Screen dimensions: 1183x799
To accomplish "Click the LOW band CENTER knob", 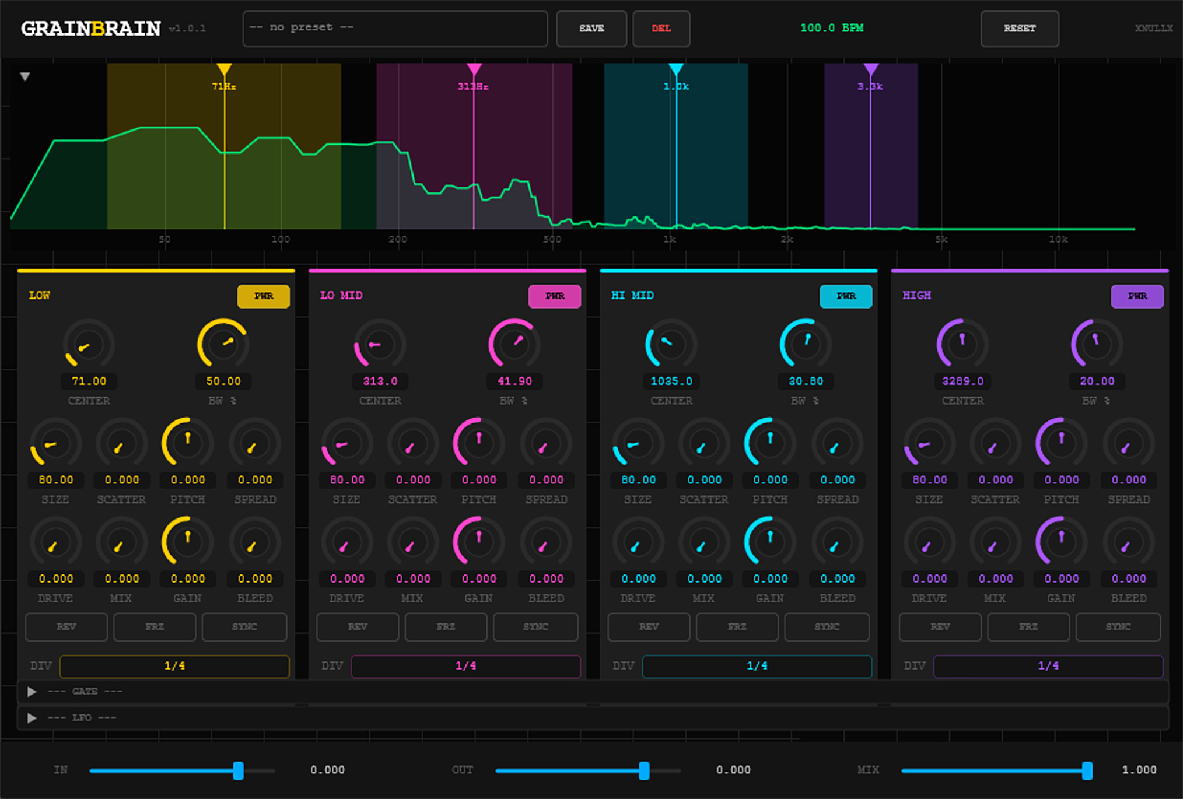I will point(89,345).
